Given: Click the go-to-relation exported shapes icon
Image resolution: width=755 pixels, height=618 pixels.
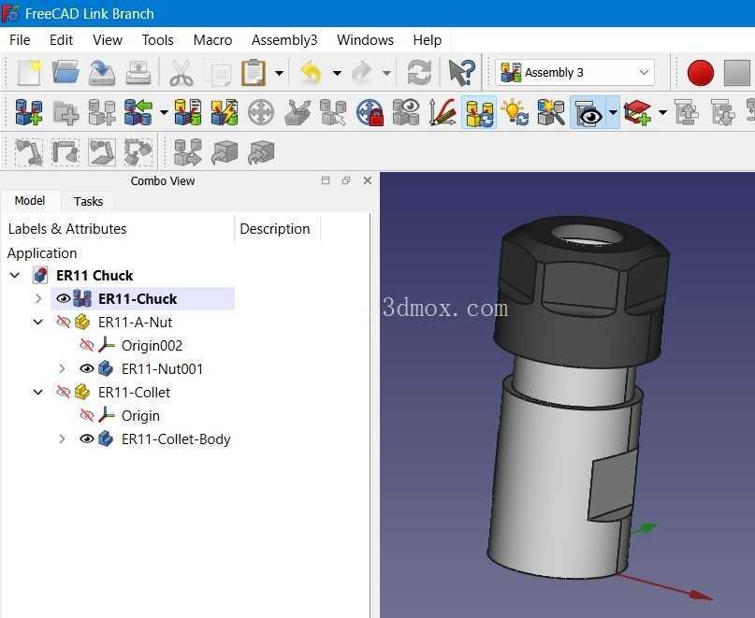Looking at the screenshot, I should pos(188,152).
